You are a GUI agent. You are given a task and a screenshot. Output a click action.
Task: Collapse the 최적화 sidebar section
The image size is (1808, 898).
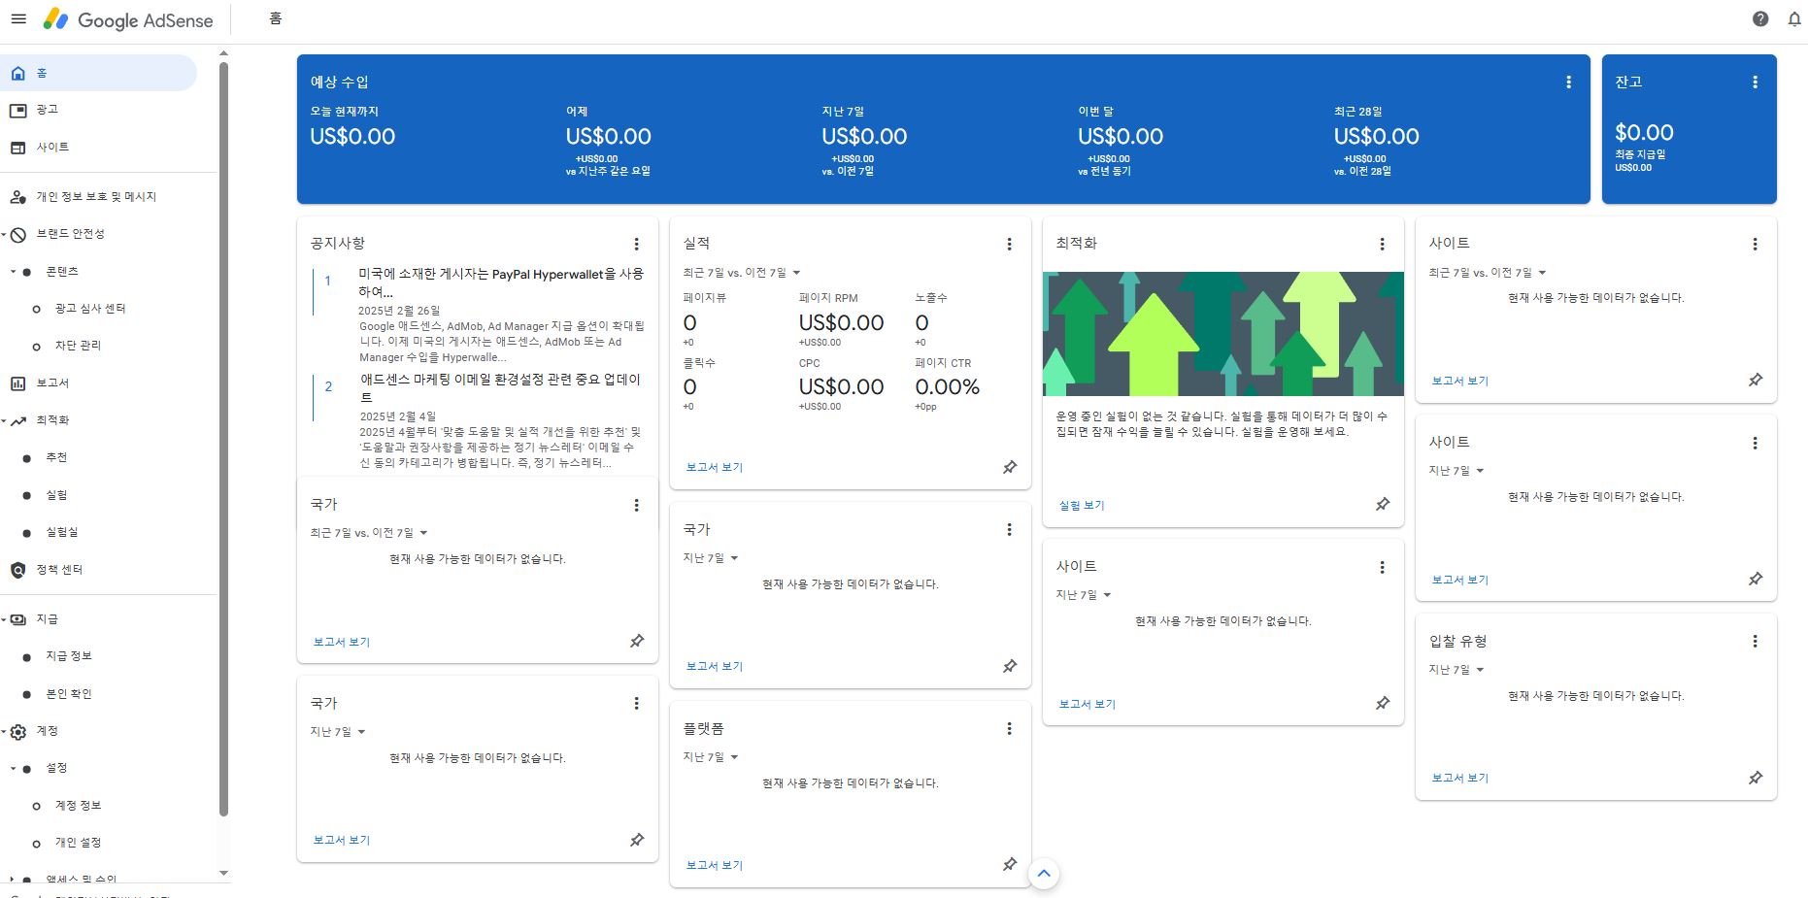pos(4,420)
